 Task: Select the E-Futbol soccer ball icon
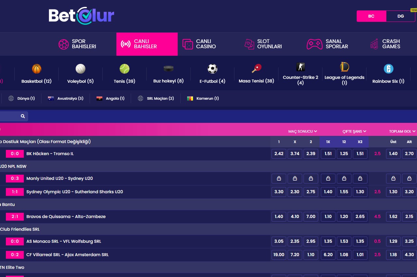[213, 69]
